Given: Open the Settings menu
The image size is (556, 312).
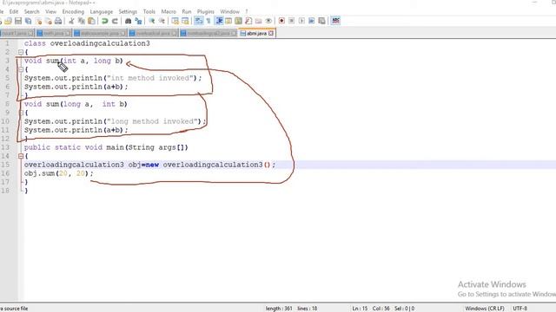Looking at the screenshot, I should (x=128, y=11).
